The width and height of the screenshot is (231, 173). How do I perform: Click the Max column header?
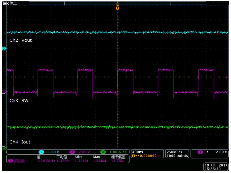tap(96, 157)
